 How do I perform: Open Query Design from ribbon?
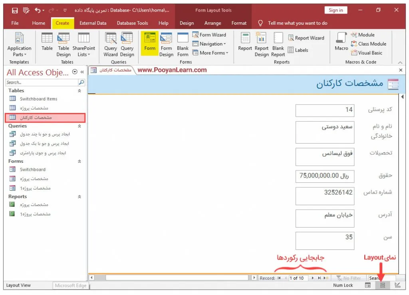[x=127, y=45]
